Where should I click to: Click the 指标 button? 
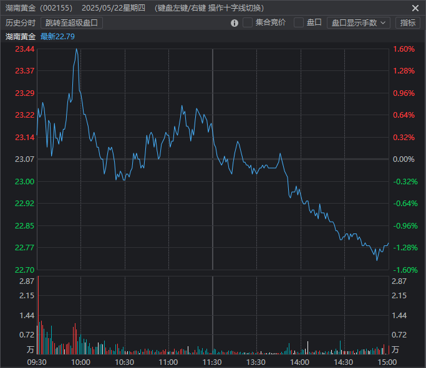click(x=407, y=22)
